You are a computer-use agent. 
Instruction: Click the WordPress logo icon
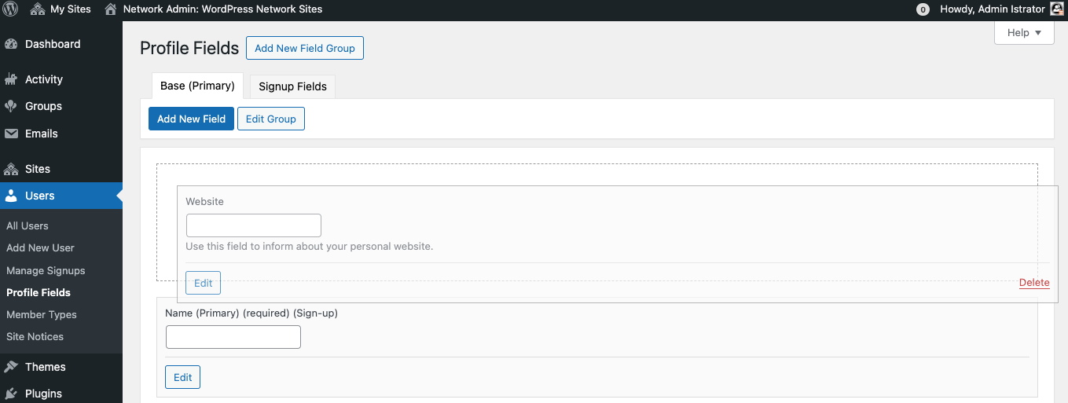pyautogui.click(x=10, y=9)
